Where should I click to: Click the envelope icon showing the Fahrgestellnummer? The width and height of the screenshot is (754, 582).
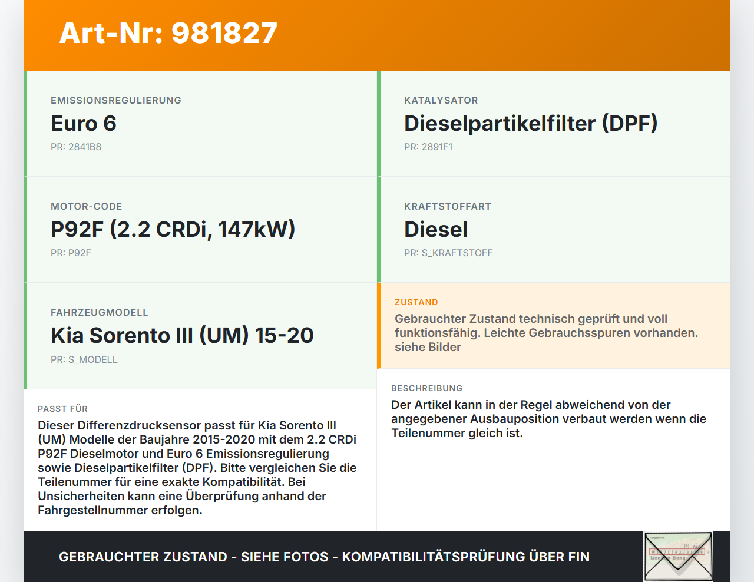click(676, 557)
